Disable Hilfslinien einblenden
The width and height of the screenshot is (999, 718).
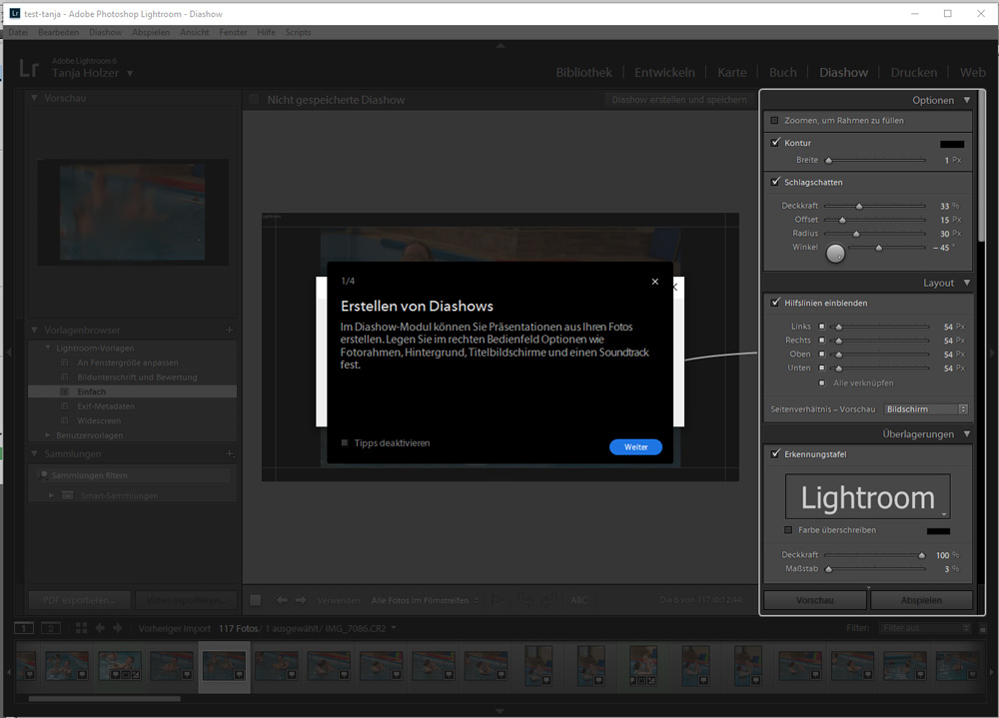(x=775, y=303)
